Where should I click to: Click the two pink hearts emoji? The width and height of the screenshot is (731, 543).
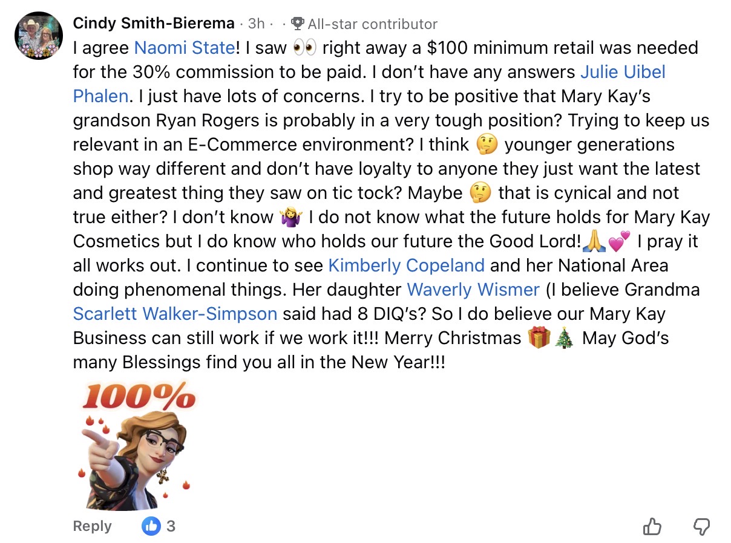tap(618, 241)
